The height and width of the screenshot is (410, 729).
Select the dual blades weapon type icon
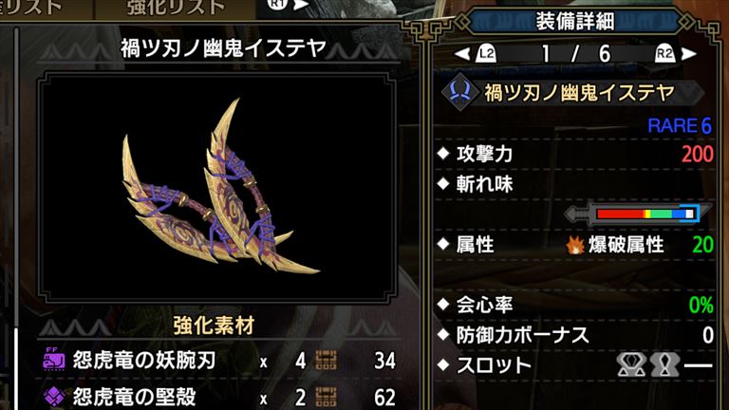pos(459,91)
